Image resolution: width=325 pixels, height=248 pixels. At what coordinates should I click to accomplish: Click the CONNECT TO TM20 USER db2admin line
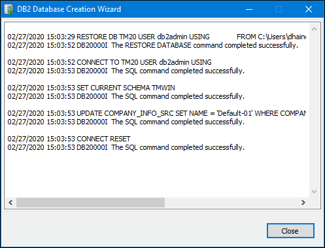coord(109,62)
